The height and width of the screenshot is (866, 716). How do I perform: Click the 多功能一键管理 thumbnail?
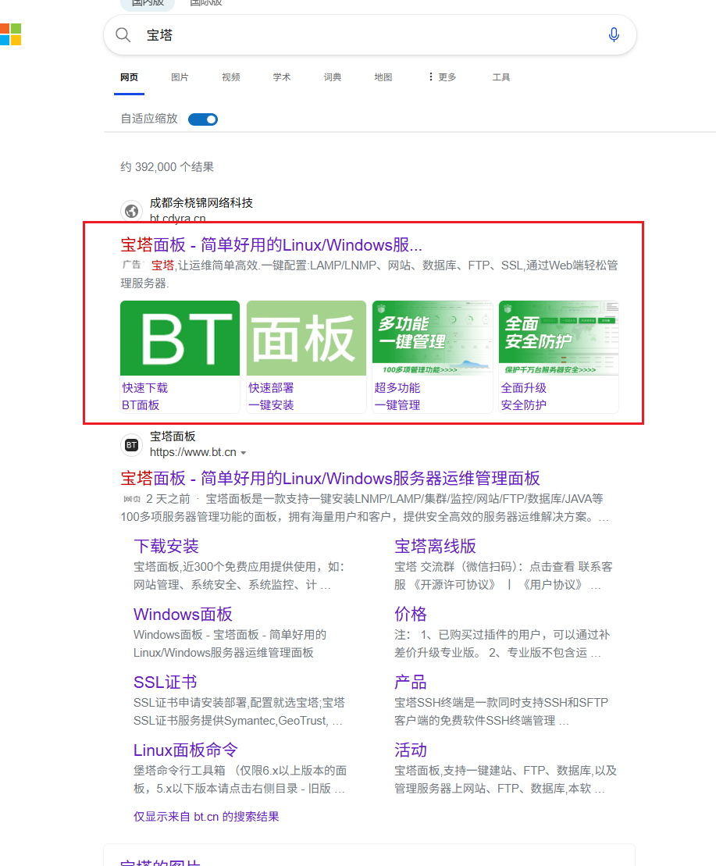(x=433, y=338)
